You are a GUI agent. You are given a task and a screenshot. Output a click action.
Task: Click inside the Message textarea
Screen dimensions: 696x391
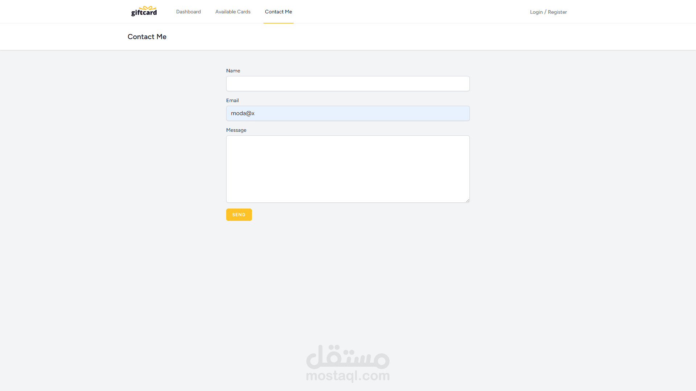click(348, 169)
